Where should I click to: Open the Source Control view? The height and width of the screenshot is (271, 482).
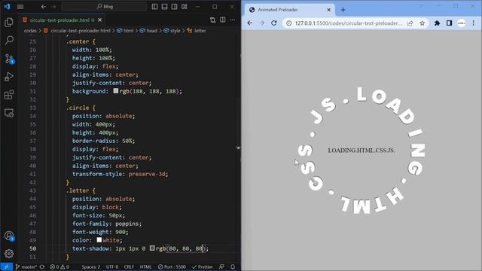click(9, 59)
